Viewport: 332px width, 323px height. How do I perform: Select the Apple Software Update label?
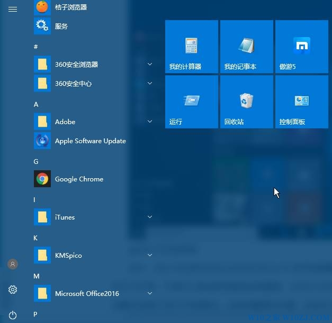[91, 141]
